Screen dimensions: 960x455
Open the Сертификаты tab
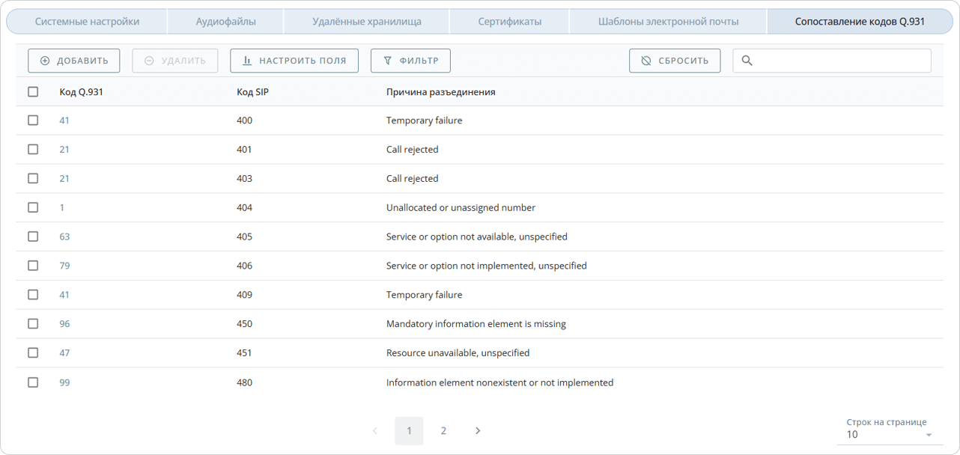pyautogui.click(x=509, y=22)
